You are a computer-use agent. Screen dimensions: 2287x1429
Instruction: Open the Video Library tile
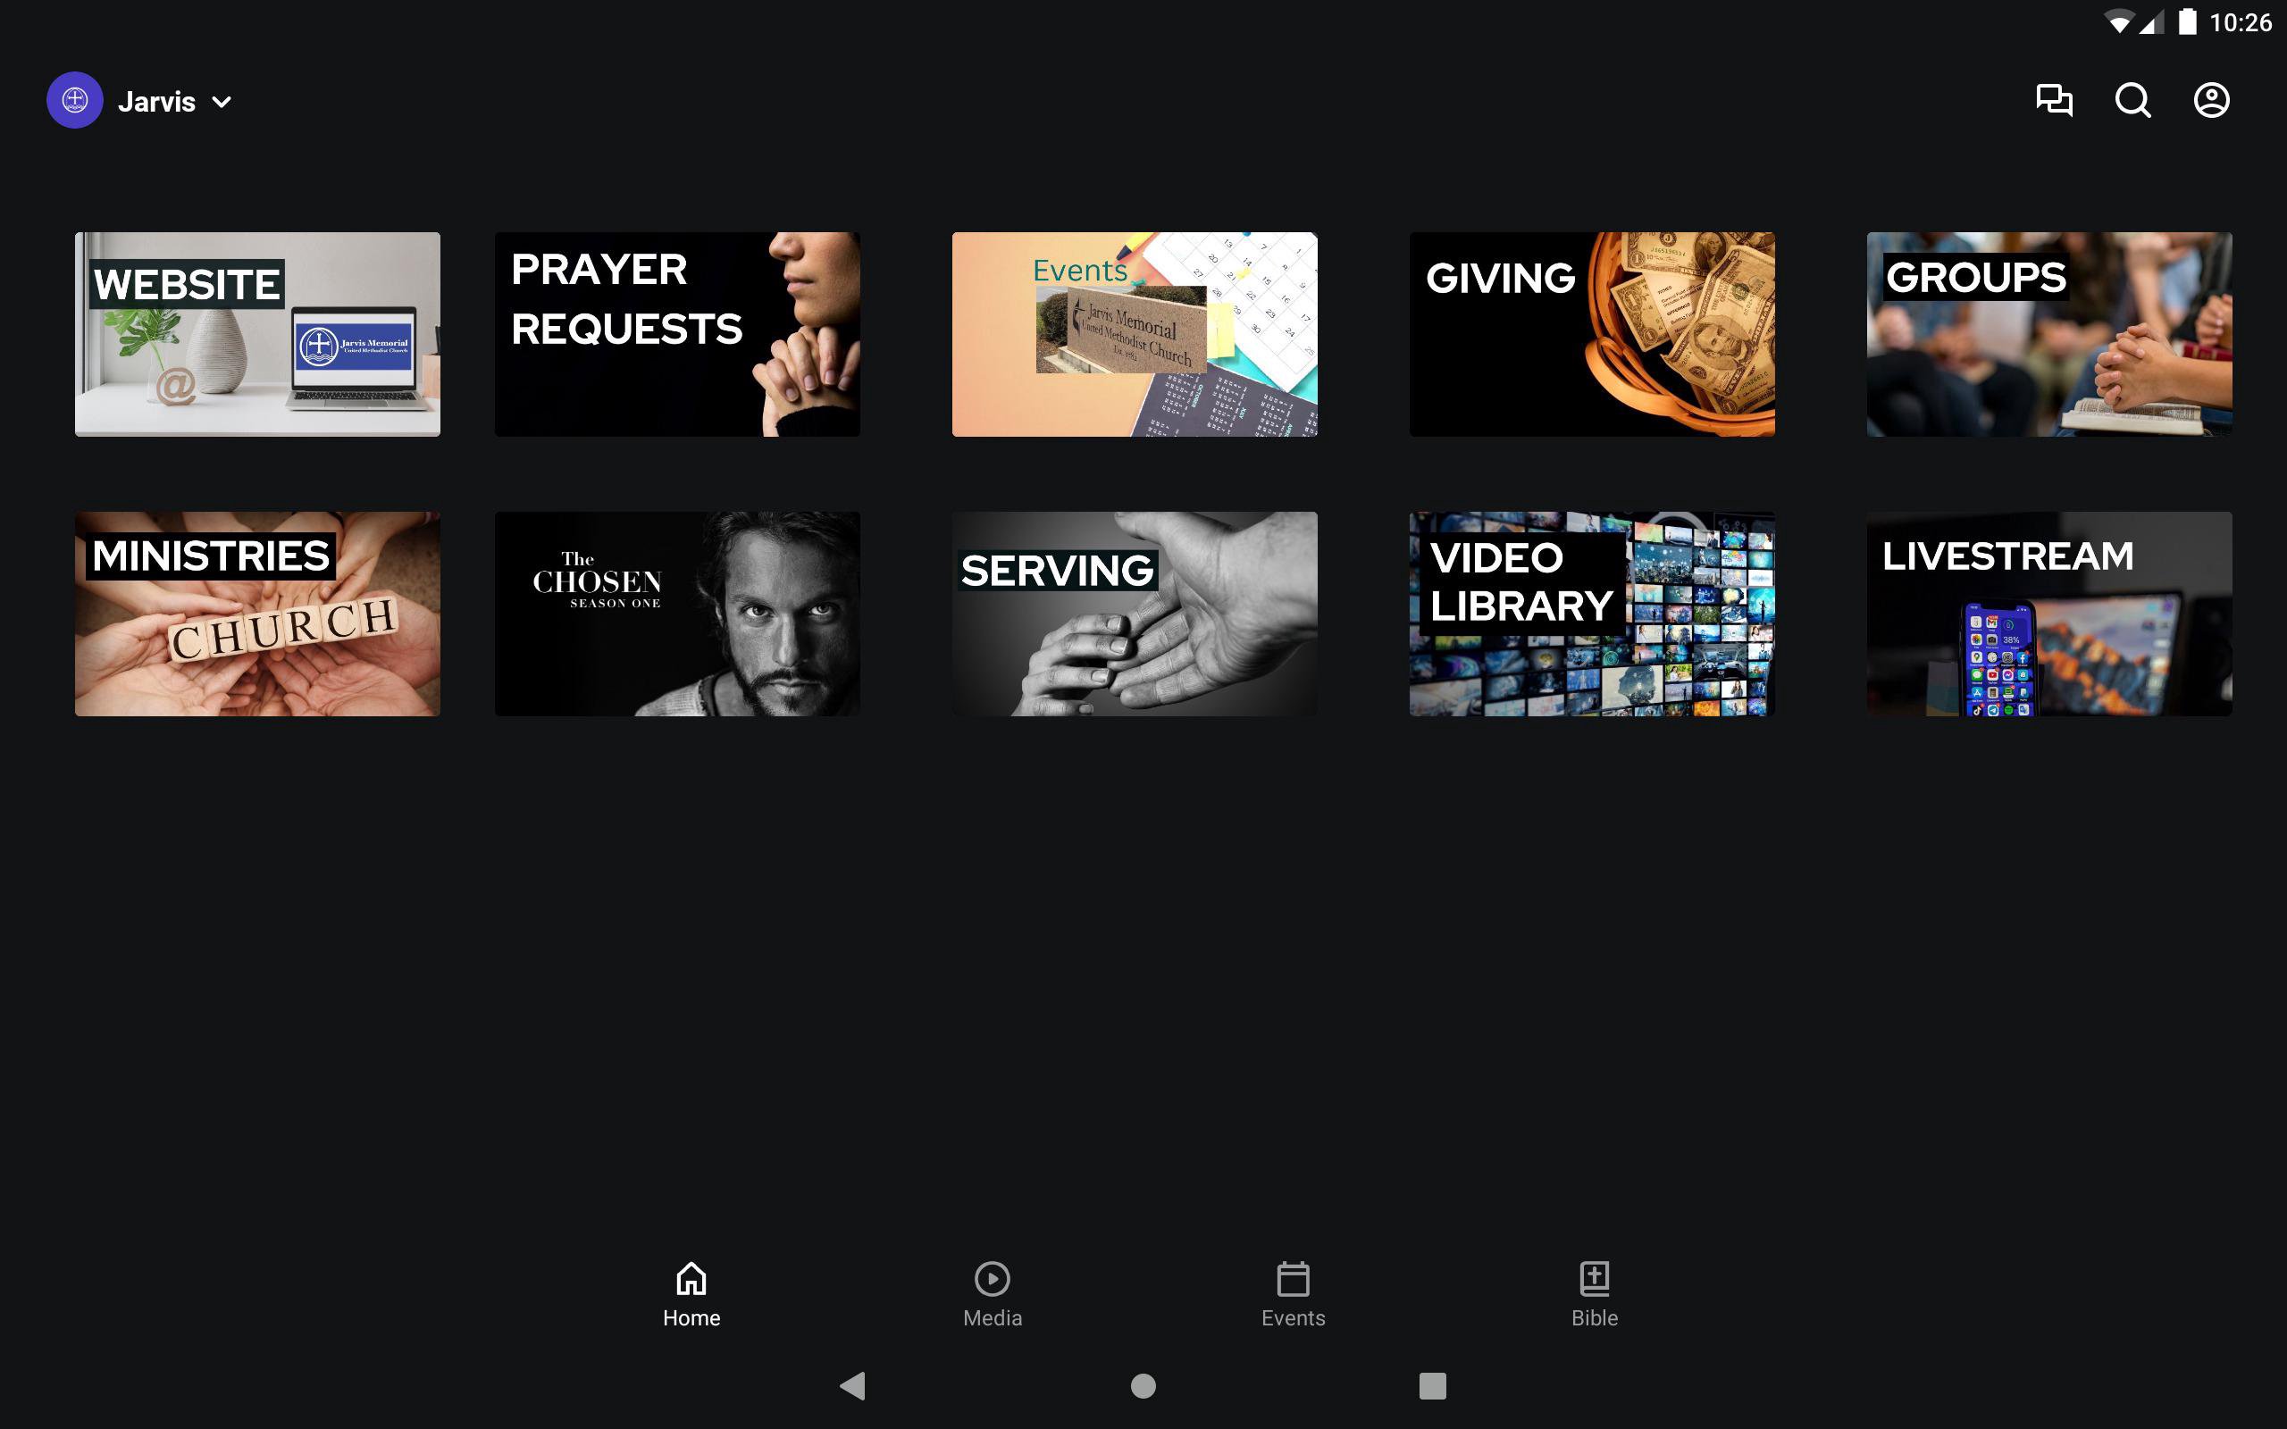point(1591,614)
